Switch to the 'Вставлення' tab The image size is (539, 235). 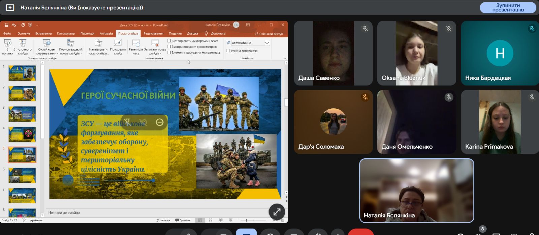[x=43, y=33]
